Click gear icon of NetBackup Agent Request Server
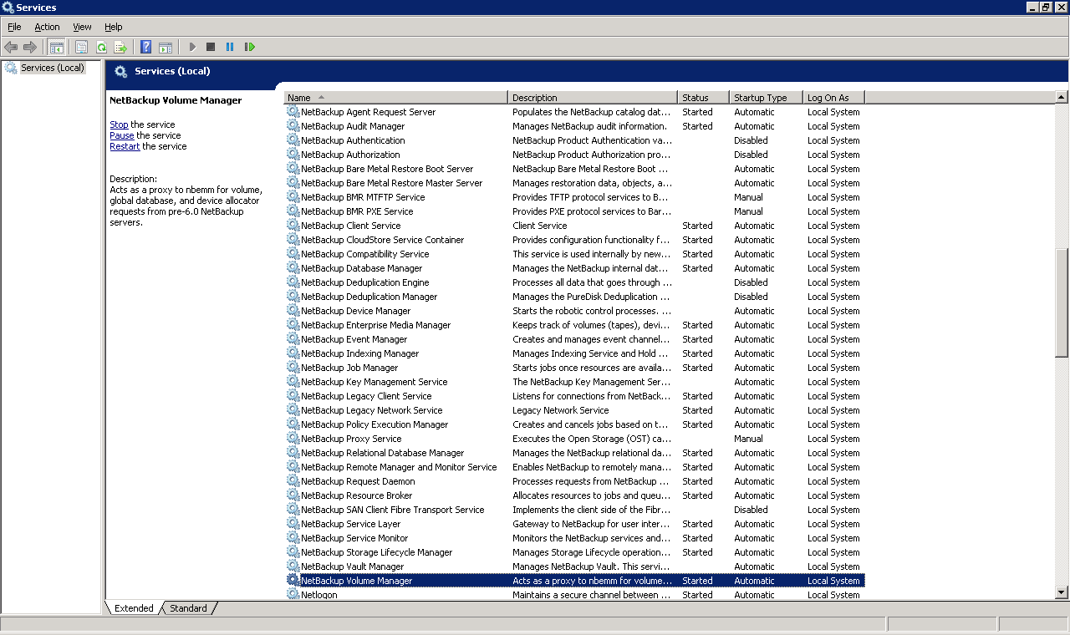This screenshot has height=635, width=1070. (293, 112)
